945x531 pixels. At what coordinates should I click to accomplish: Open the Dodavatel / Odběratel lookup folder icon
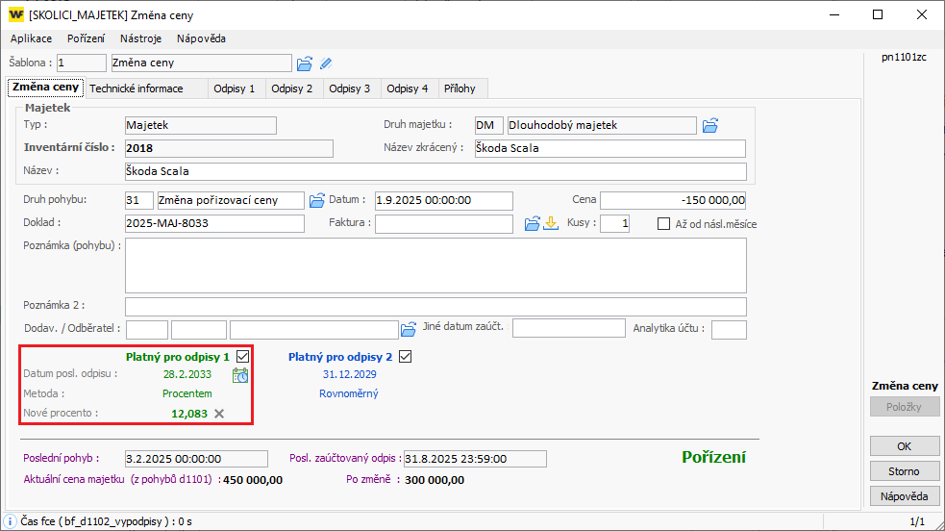coord(409,329)
